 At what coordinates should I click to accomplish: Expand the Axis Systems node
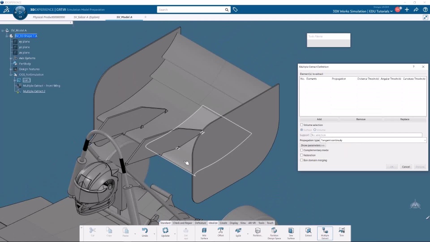[x=11, y=58]
